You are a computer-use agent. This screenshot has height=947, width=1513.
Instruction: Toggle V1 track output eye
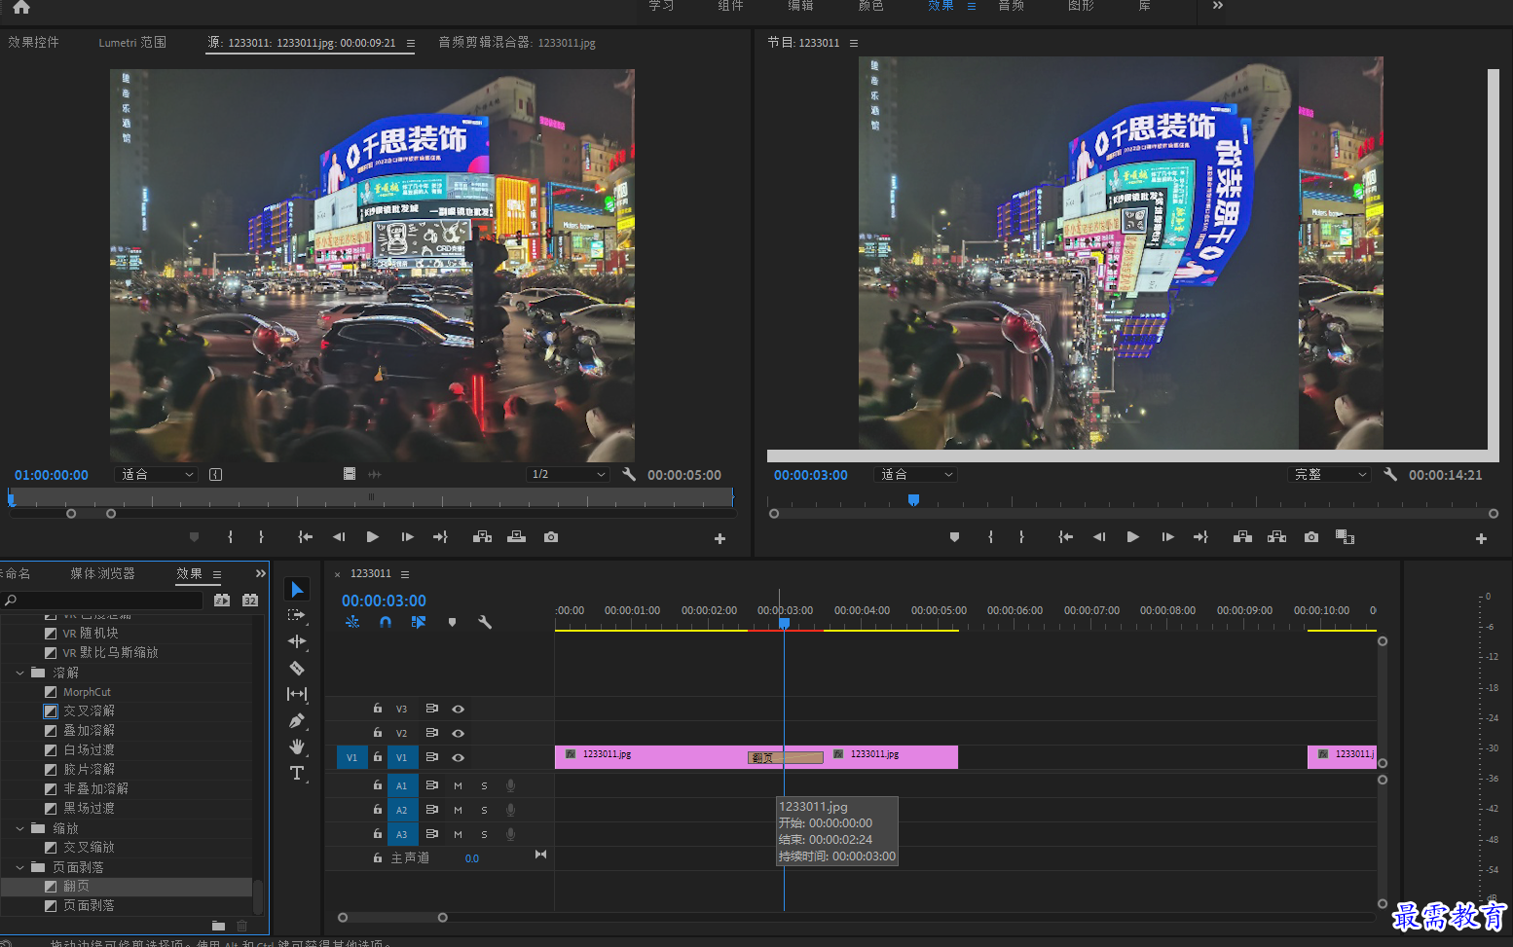coord(458,757)
